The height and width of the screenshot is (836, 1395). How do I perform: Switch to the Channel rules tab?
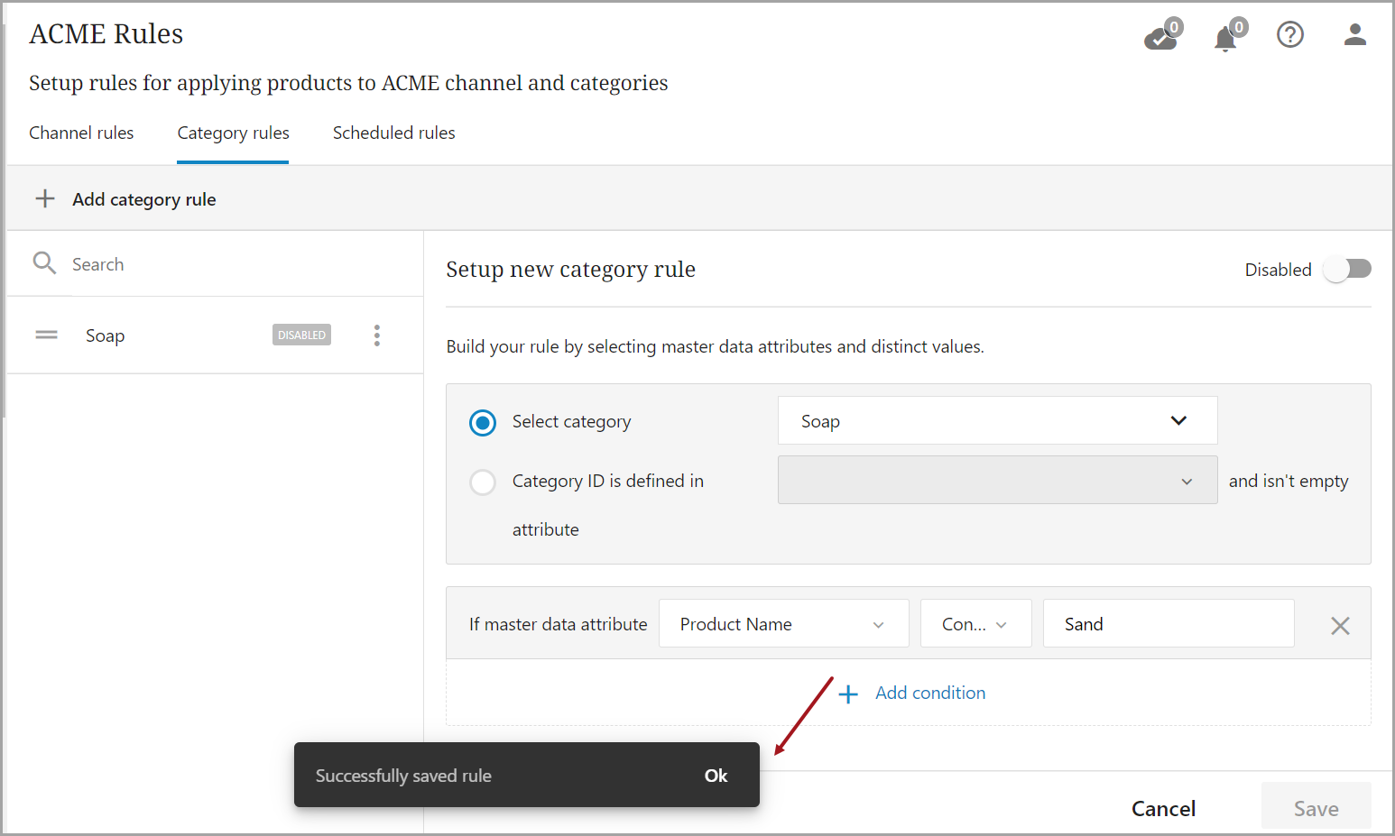point(81,133)
